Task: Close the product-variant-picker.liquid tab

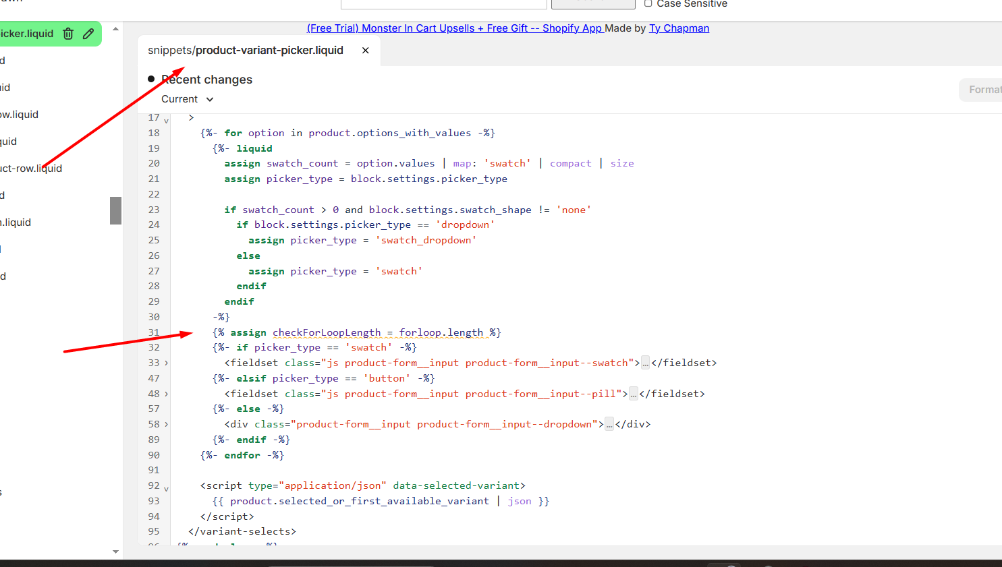Action: tap(366, 51)
